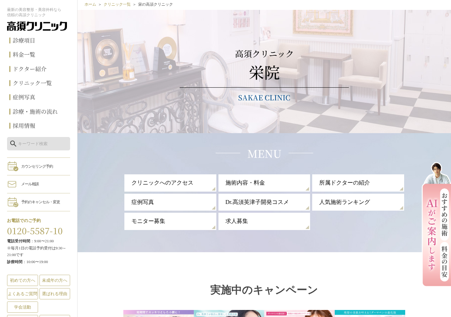This screenshot has height=317, width=451.
Task: Click ホーム breadcrumb link
Action: [90, 4]
